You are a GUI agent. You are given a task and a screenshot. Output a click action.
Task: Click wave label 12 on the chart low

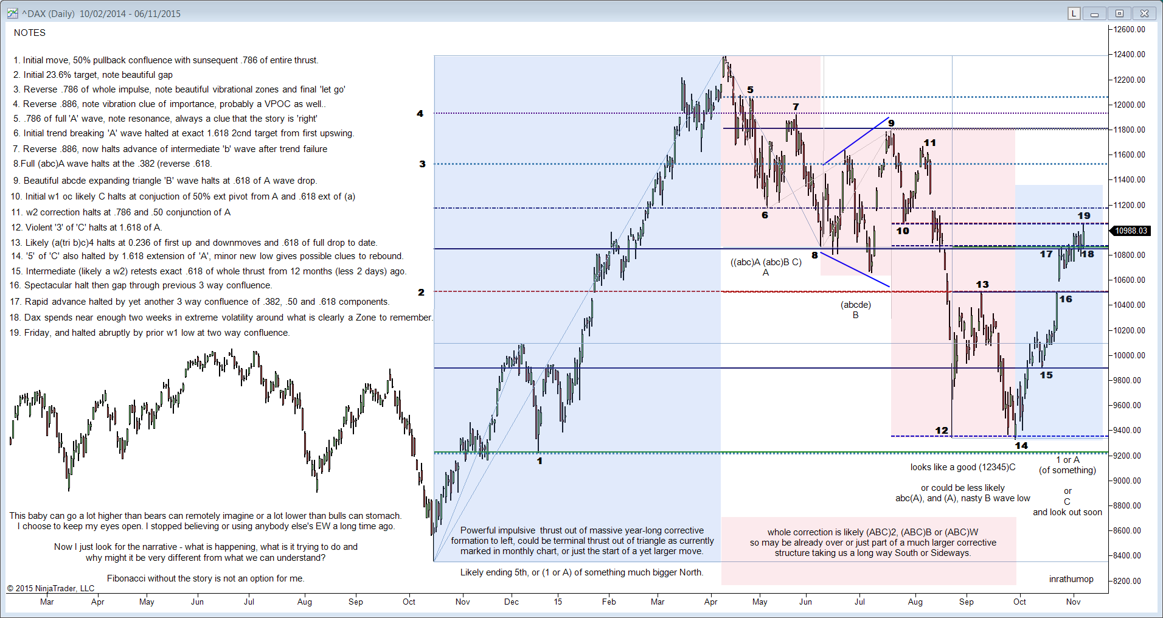(942, 431)
